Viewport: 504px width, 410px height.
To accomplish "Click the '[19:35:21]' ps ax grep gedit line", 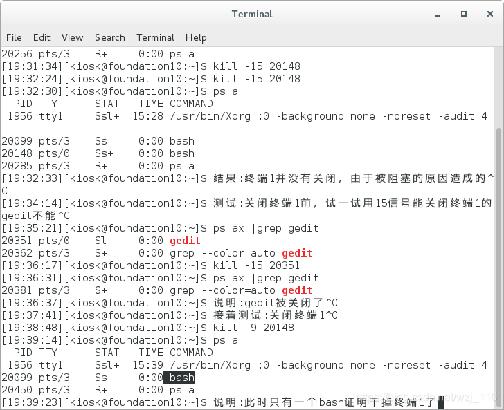I will 160,228.
